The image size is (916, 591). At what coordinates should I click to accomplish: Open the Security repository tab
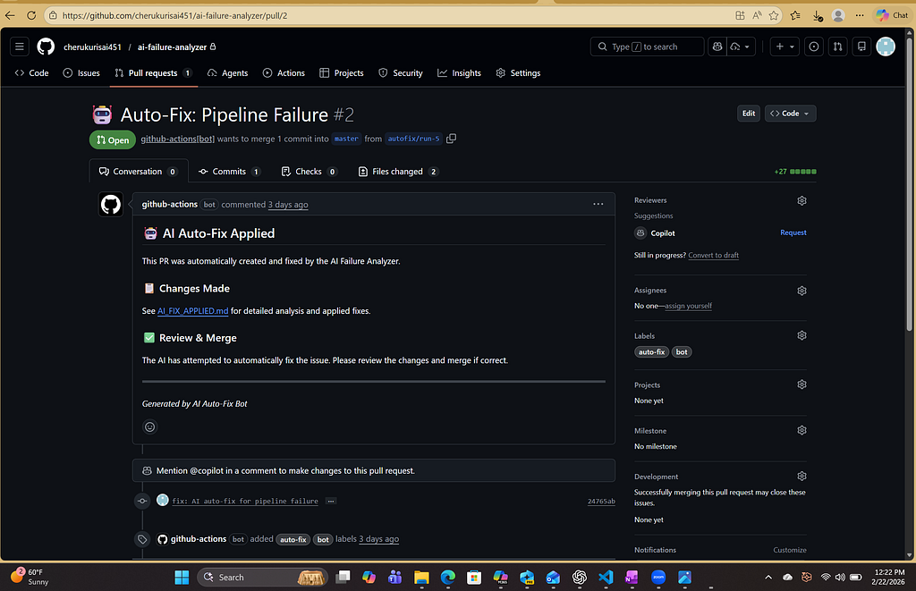tap(401, 73)
